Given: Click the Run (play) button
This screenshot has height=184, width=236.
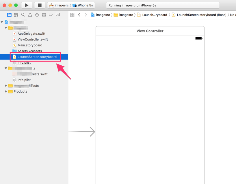Looking at the screenshot, I should click(27, 5).
